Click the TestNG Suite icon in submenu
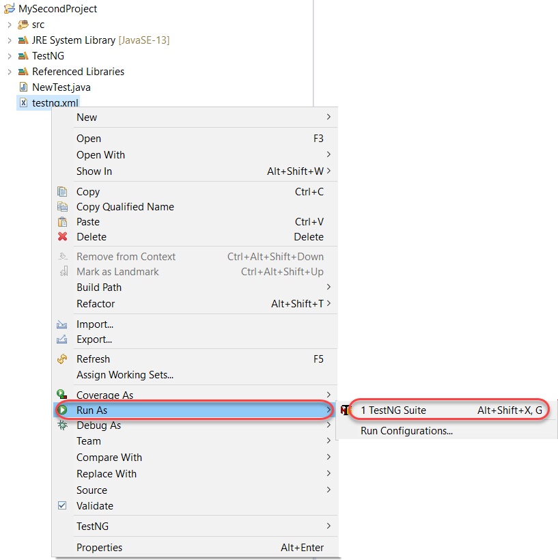Screen dimensions: 558x560 [x=345, y=410]
